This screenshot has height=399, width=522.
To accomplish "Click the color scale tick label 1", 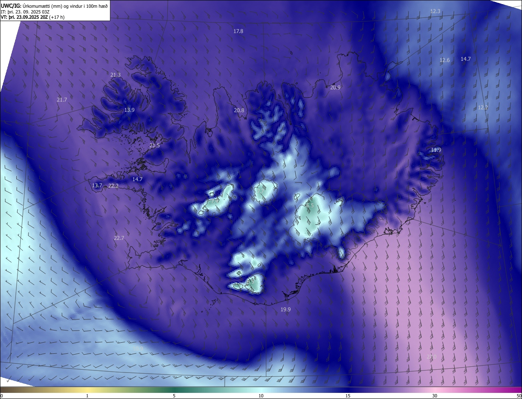I will (x=87, y=396).
